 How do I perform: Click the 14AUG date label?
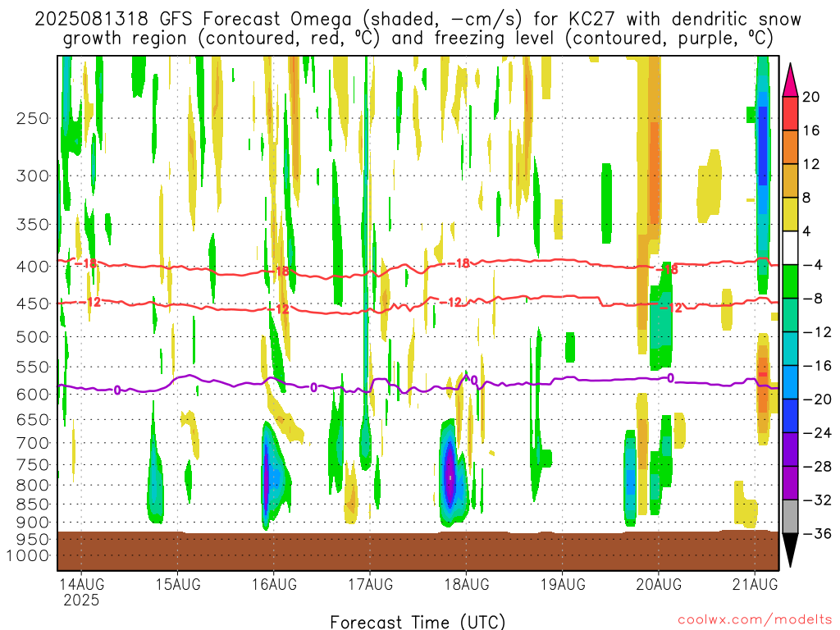(81, 583)
